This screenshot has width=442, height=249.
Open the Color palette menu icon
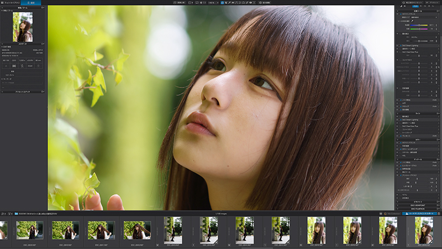tap(438, 140)
